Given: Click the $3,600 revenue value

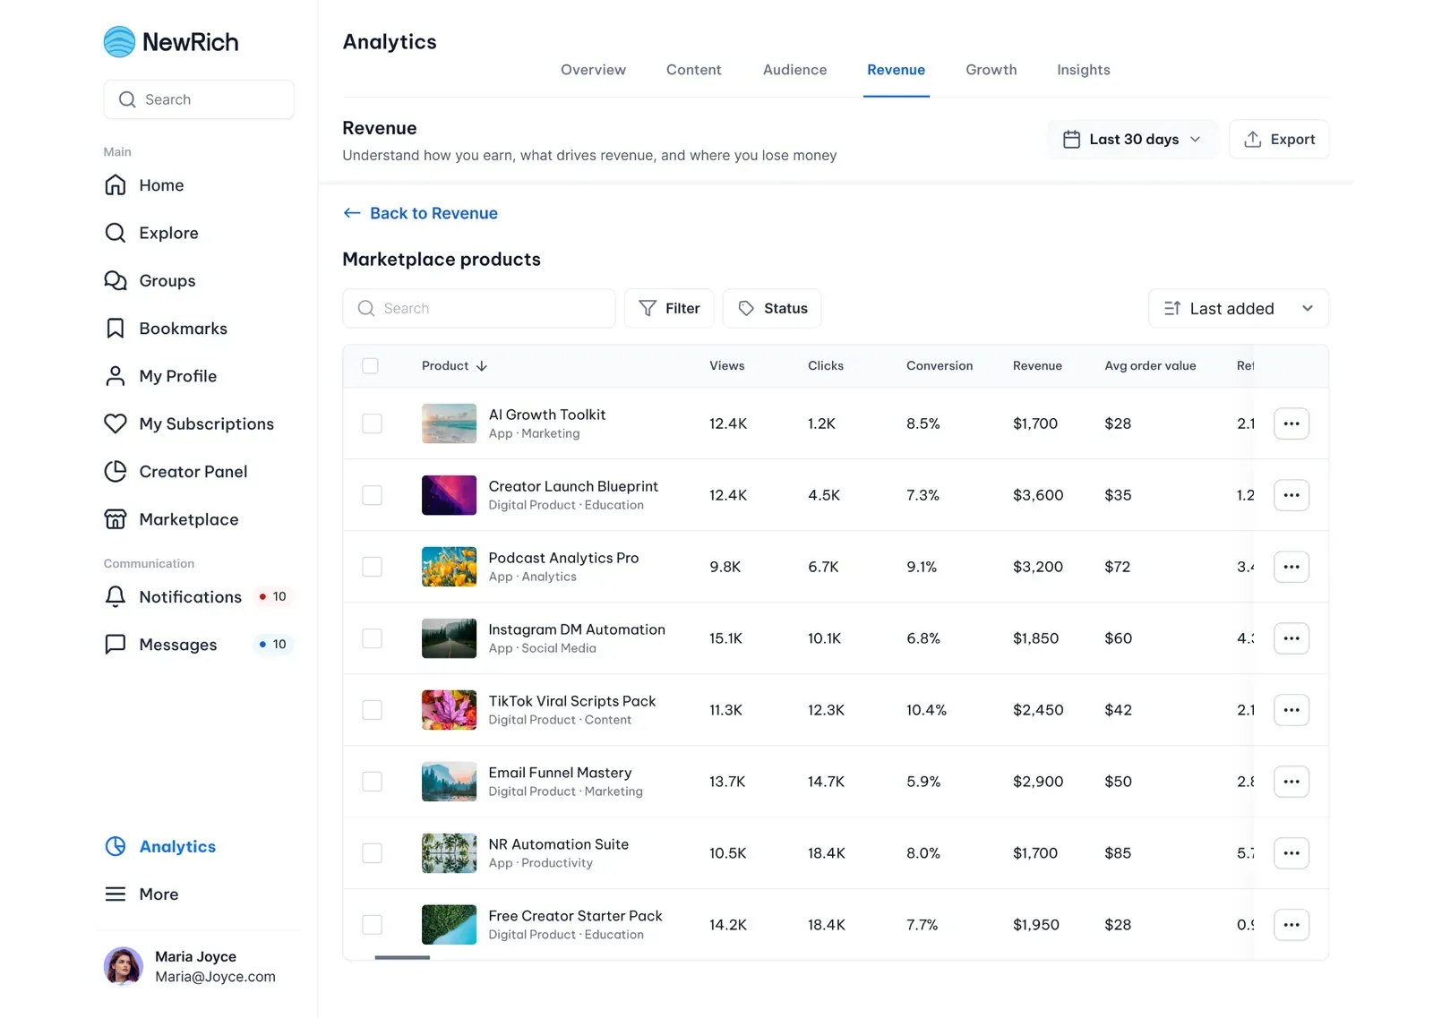Looking at the screenshot, I should (x=1038, y=495).
